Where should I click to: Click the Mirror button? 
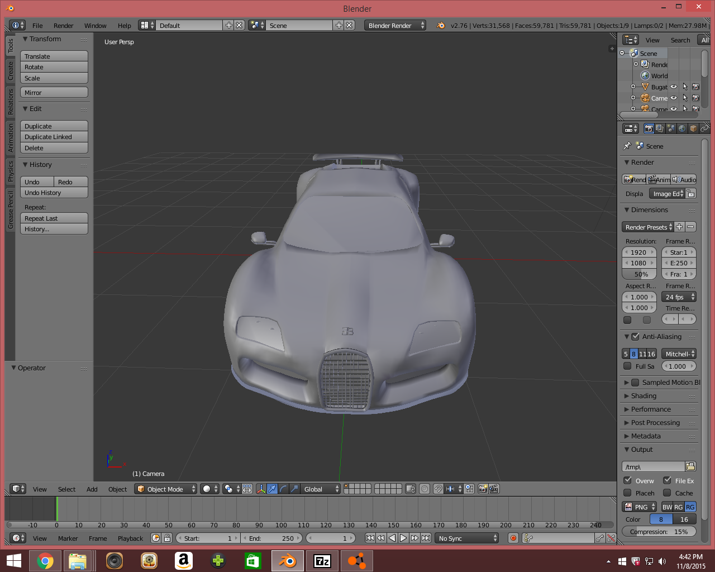54,92
